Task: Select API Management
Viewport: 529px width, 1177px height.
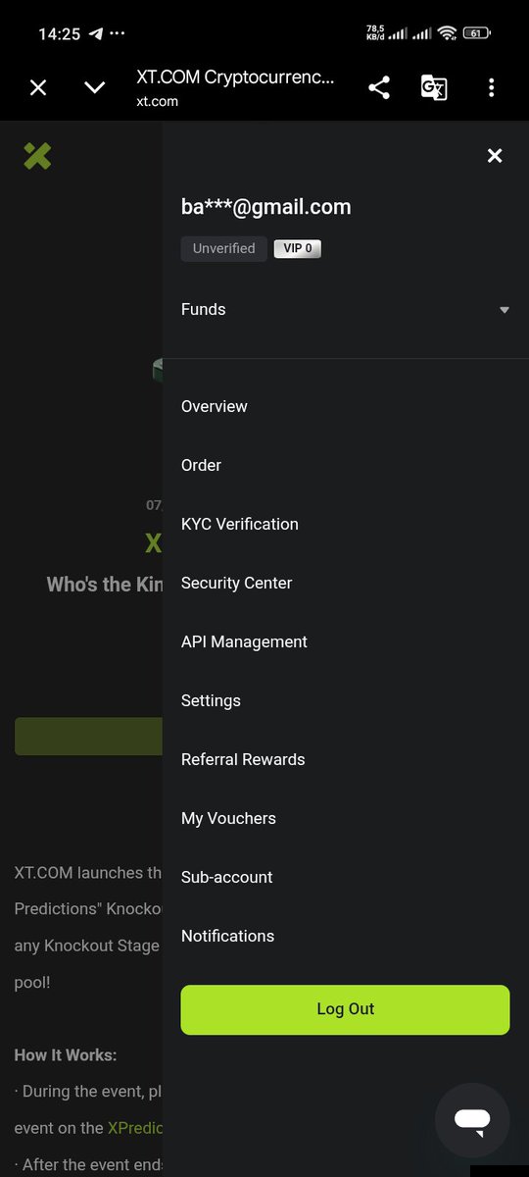Action: tap(244, 641)
